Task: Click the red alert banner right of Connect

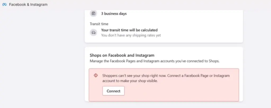Action: (180, 91)
